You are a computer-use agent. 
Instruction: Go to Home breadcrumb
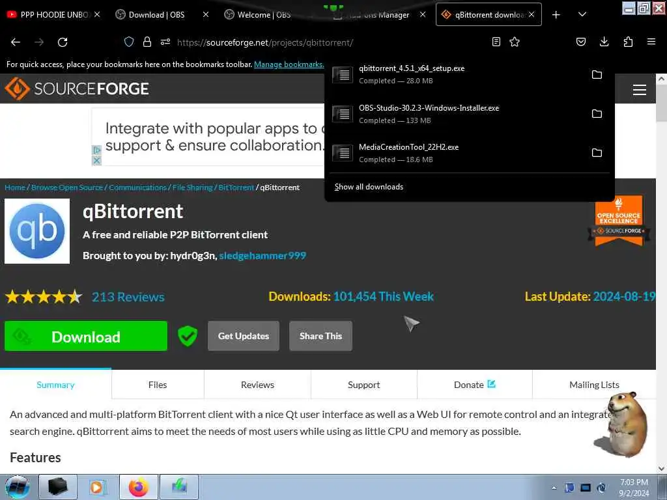(15, 187)
